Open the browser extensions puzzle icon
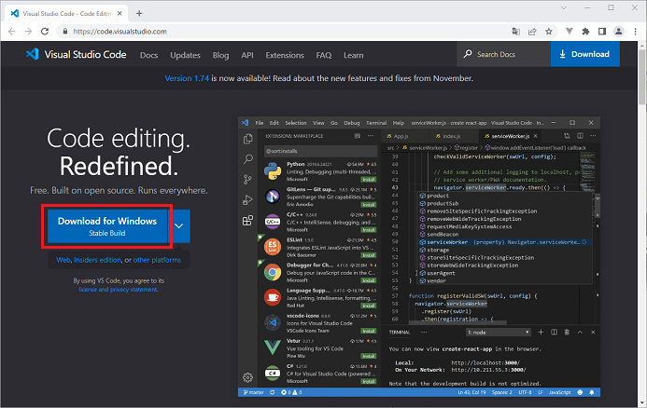 pyautogui.click(x=585, y=32)
